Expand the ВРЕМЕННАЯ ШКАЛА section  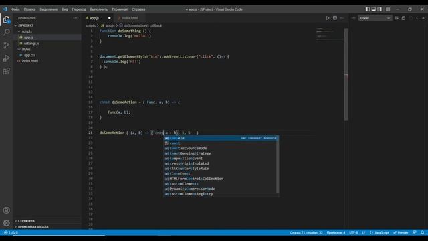coord(47,226)
